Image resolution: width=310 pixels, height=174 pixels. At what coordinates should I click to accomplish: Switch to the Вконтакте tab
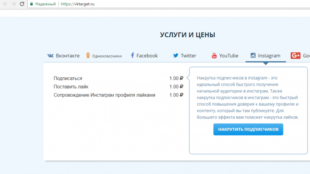[x=63, y=56]
